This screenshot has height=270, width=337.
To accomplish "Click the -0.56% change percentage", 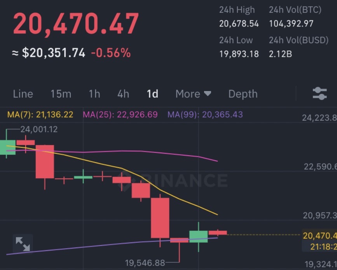I will [111, 53].
